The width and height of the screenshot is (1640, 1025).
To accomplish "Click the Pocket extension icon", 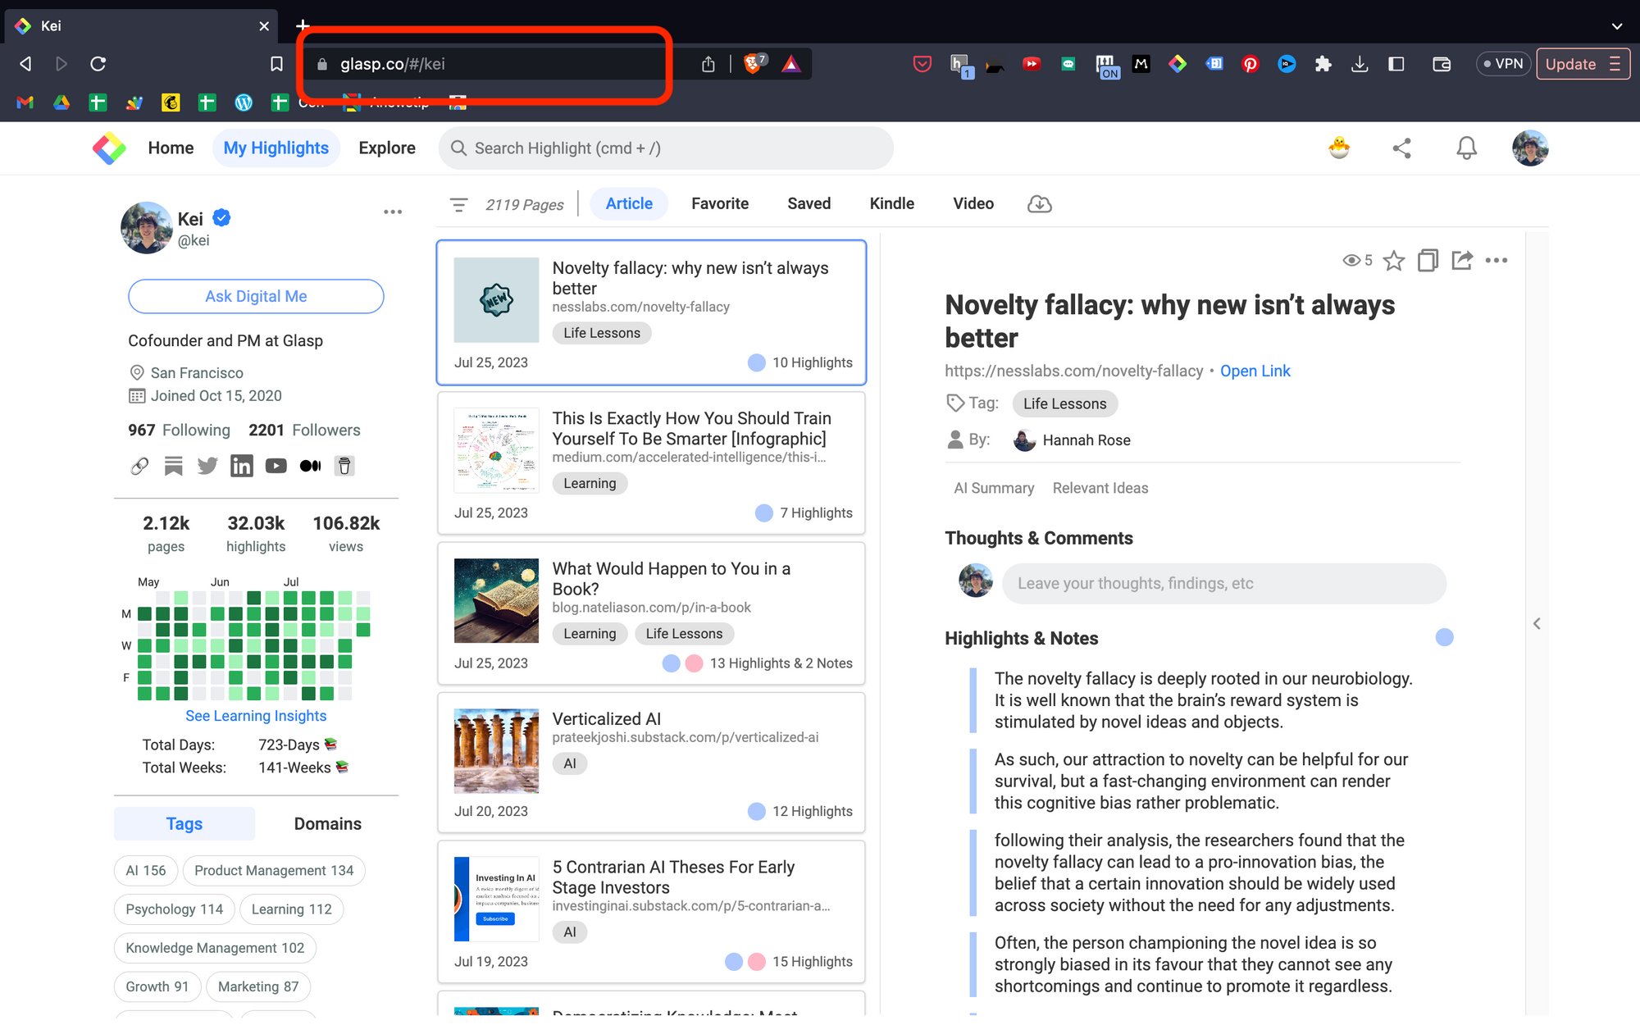I will (x=922, y=64).
